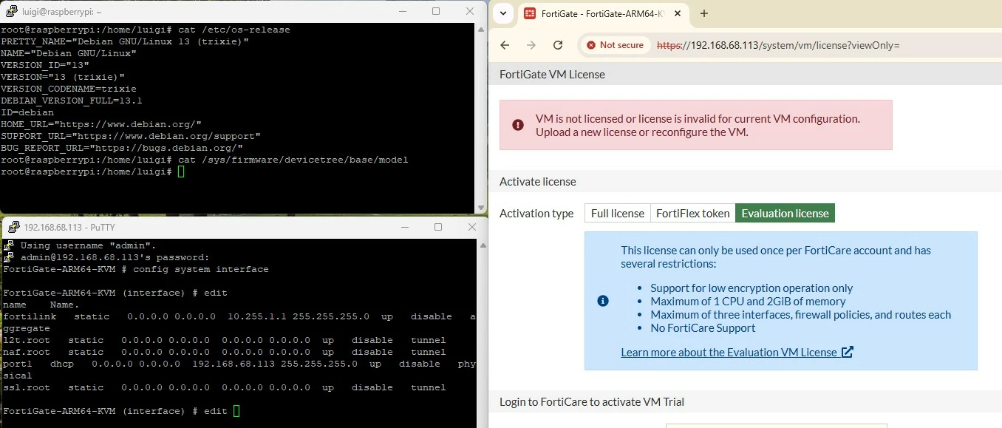Click the browser forward arrow
Screen dimensions: 1002x428
(531, 45)
